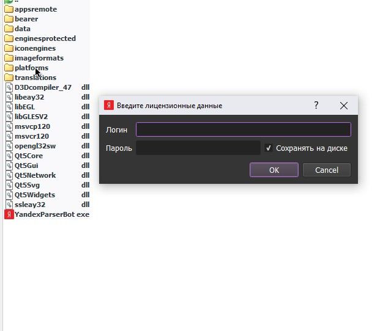Click the msvcp120 dll file icon
The image size is (391, 331).
[x=9, y=126]
